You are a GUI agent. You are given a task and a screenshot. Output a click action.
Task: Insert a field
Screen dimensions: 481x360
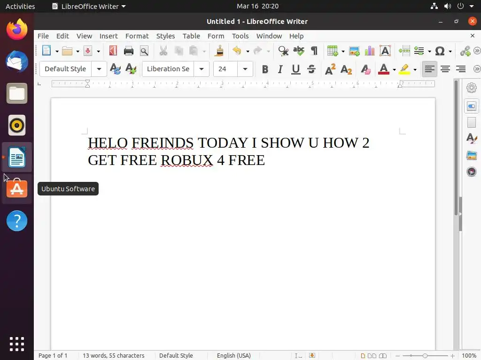click(x=419, y=51)
